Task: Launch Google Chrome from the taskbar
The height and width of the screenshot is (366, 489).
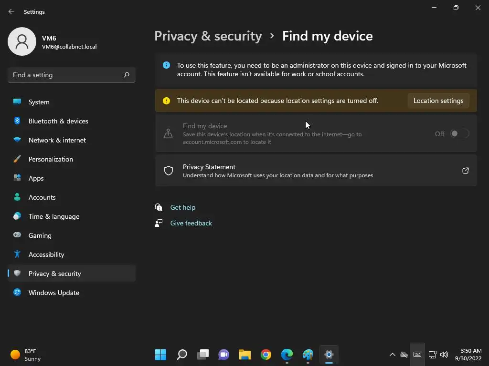Action: 266,355
